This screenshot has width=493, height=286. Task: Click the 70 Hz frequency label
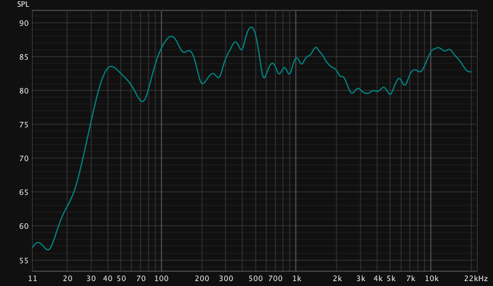(x=141, y=279)
